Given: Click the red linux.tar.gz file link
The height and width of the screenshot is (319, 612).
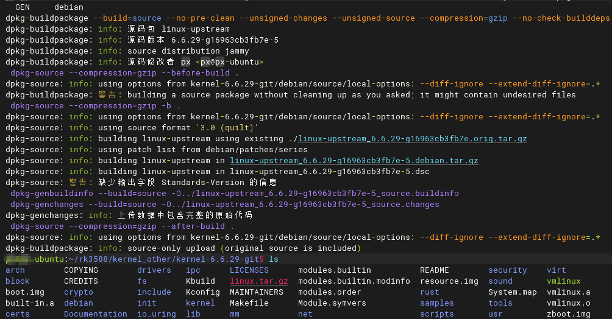Looking at the screenshot, I should (x=258, y=281).
